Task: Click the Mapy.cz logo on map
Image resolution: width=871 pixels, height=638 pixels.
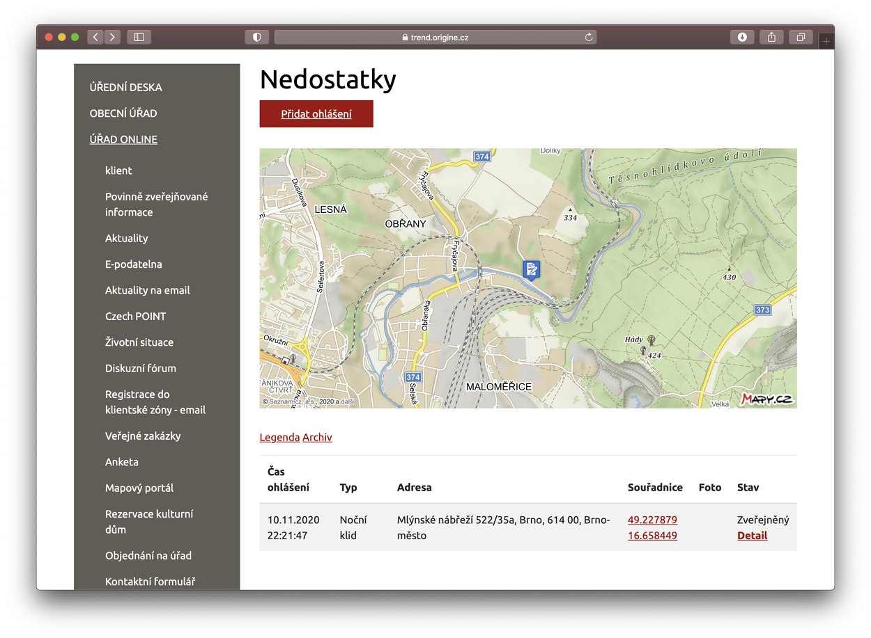Action: (766, 399)
